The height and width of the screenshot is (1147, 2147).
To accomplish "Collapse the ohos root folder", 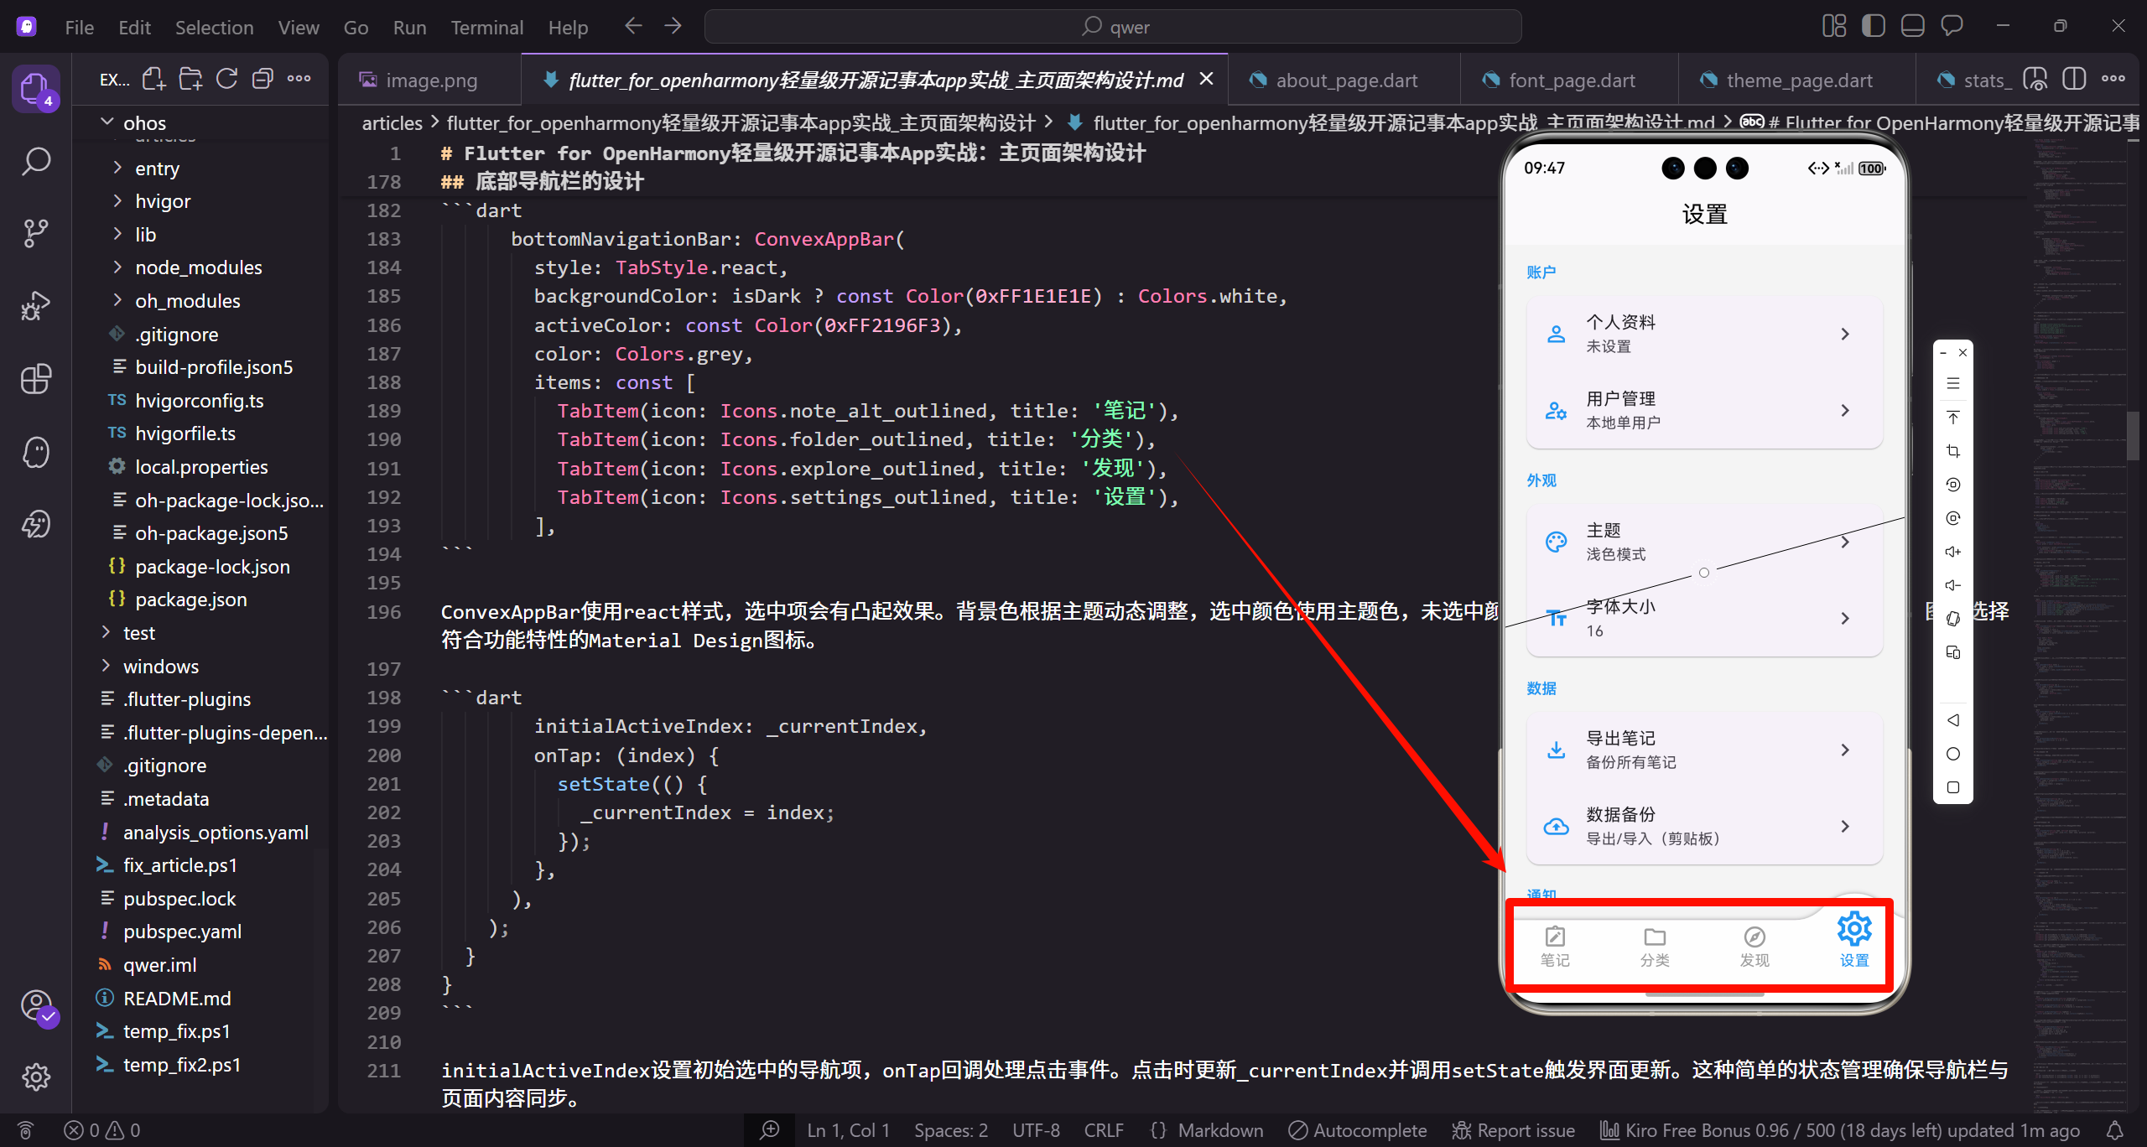I will pyautogui.click(x=144, y=122).
